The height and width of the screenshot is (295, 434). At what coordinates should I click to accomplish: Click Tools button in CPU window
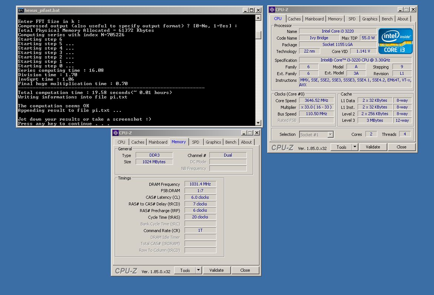click(x=341, y=147)
